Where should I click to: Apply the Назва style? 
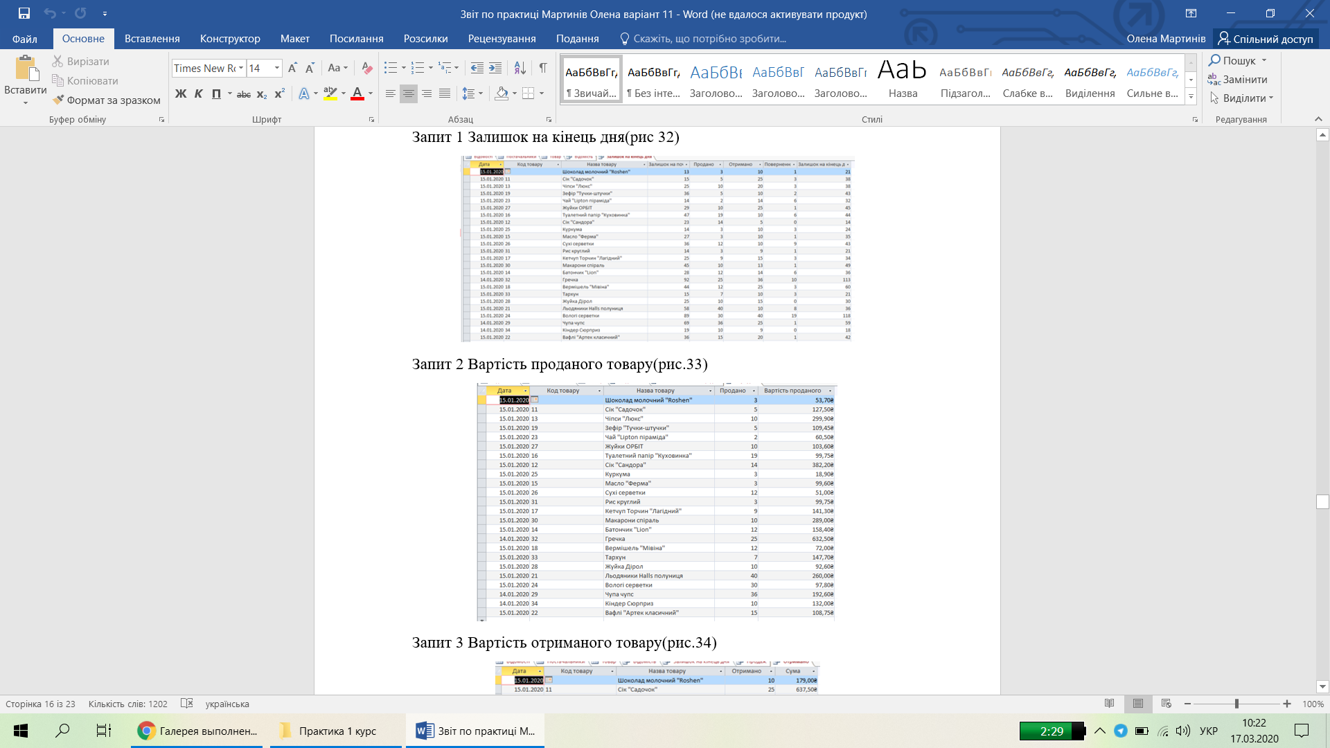click(903, 78)
